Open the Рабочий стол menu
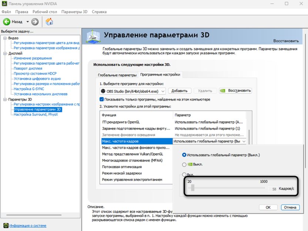Viewport: 308px width, 231px height. (x=45, y=12)
